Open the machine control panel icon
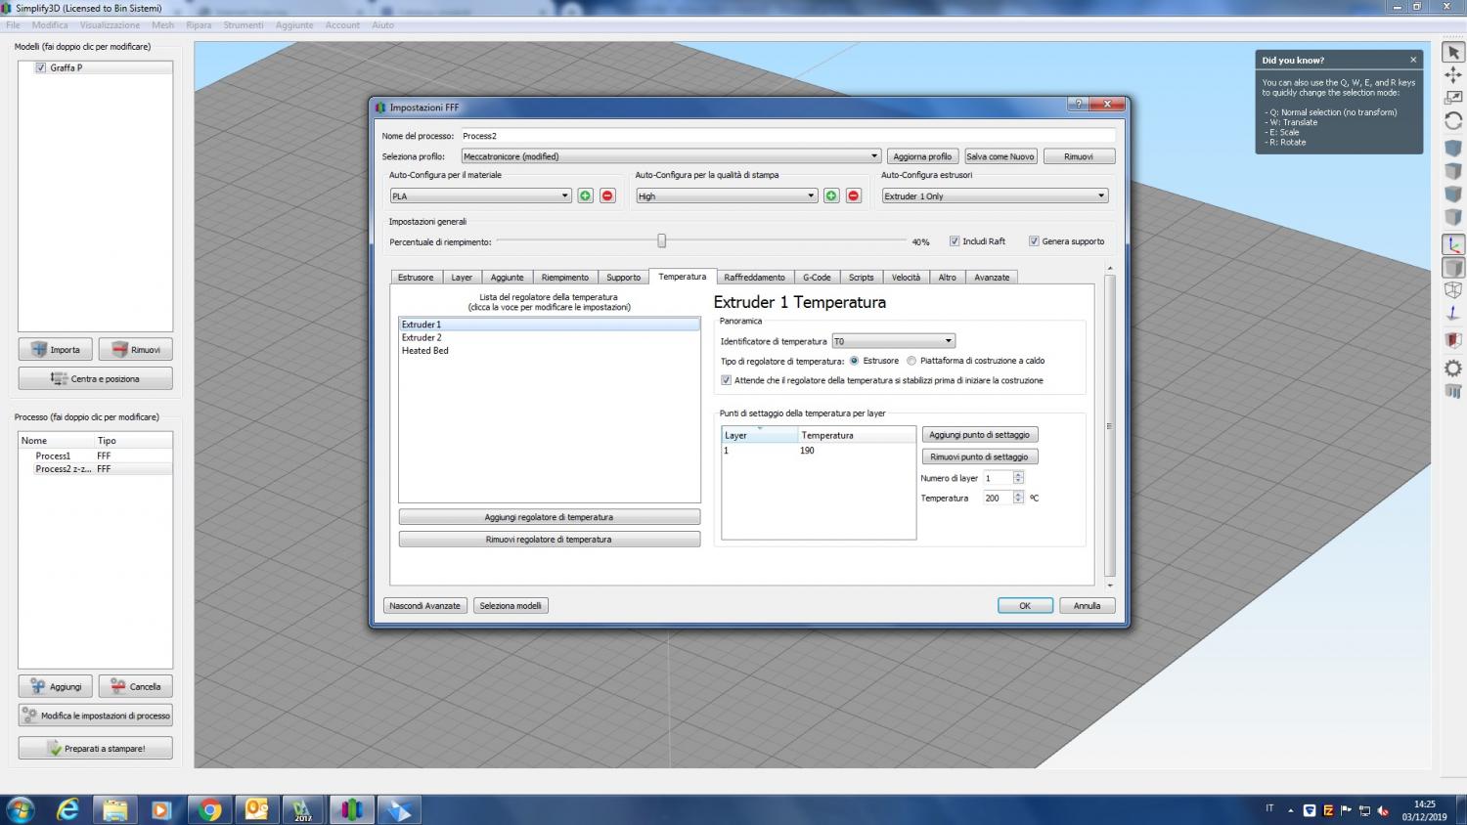This screenshot has width=1467, height=825. click(1453, 391)
